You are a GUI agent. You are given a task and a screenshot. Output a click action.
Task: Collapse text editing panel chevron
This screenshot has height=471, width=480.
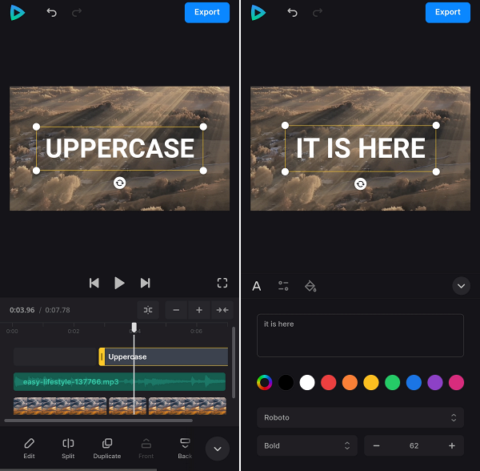[x=462, y=286]
